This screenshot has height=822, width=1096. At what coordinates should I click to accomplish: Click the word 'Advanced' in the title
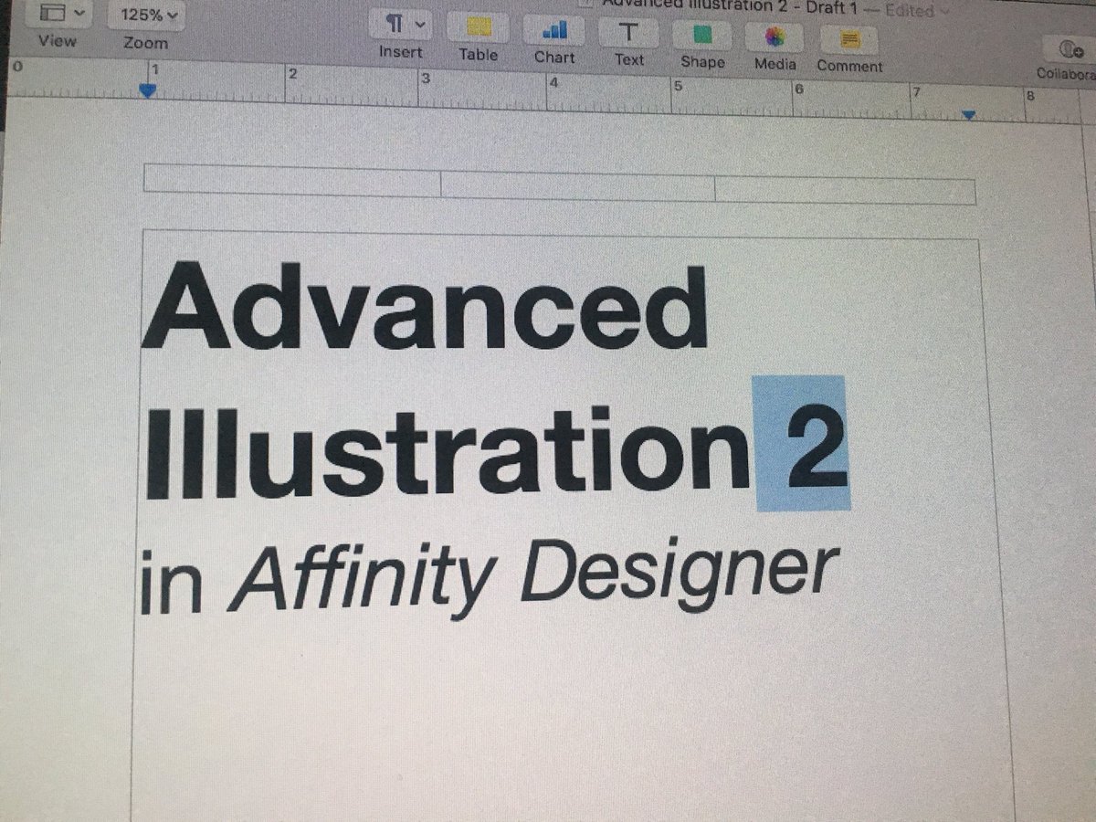pos(426,305)
